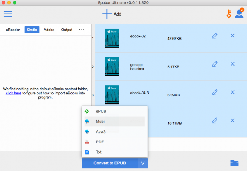Remove ebook-02 with its X icon
Image resolution: width=247 pixels, height=171 pixels.
click(232, 36)
